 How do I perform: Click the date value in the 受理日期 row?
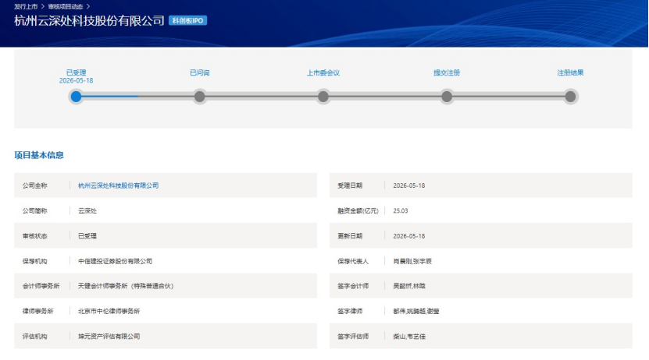click(x=409, y=185)
